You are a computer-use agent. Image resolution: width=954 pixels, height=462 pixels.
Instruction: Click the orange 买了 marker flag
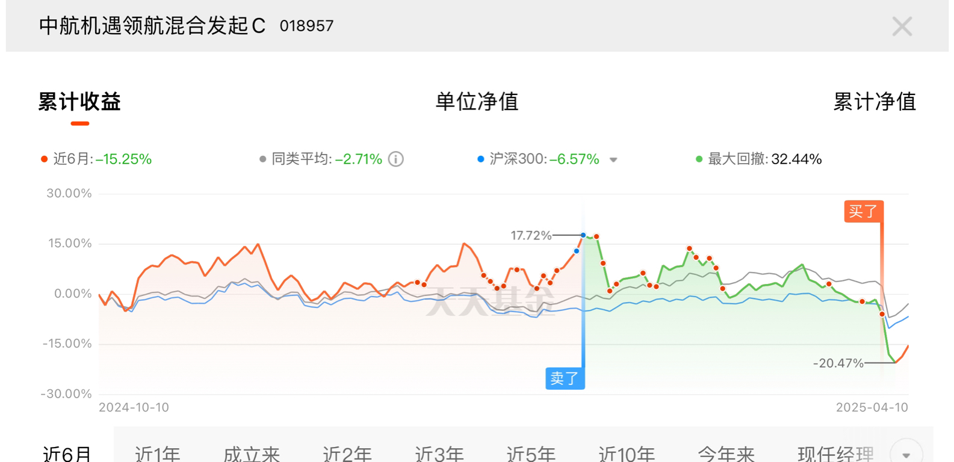tap(863, 211)
